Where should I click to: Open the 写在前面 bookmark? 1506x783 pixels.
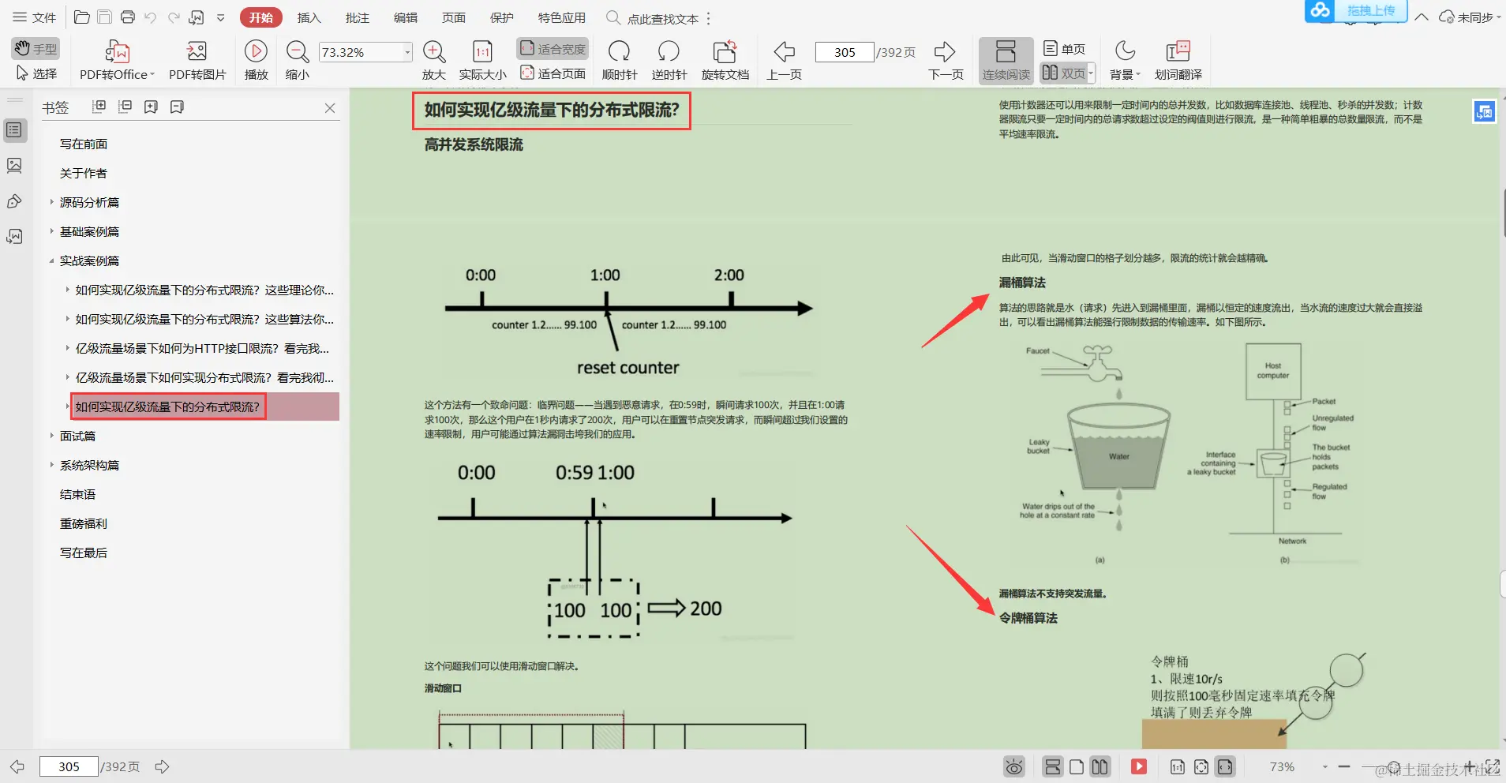(x=84, y=144)
